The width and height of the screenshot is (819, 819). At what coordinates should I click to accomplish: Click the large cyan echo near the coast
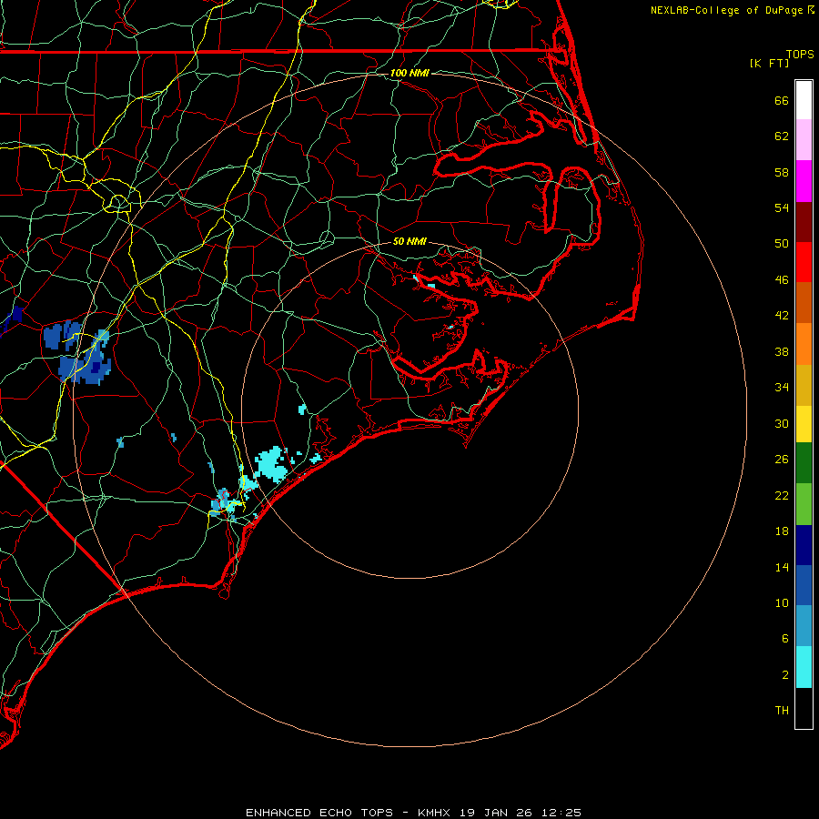271,464
